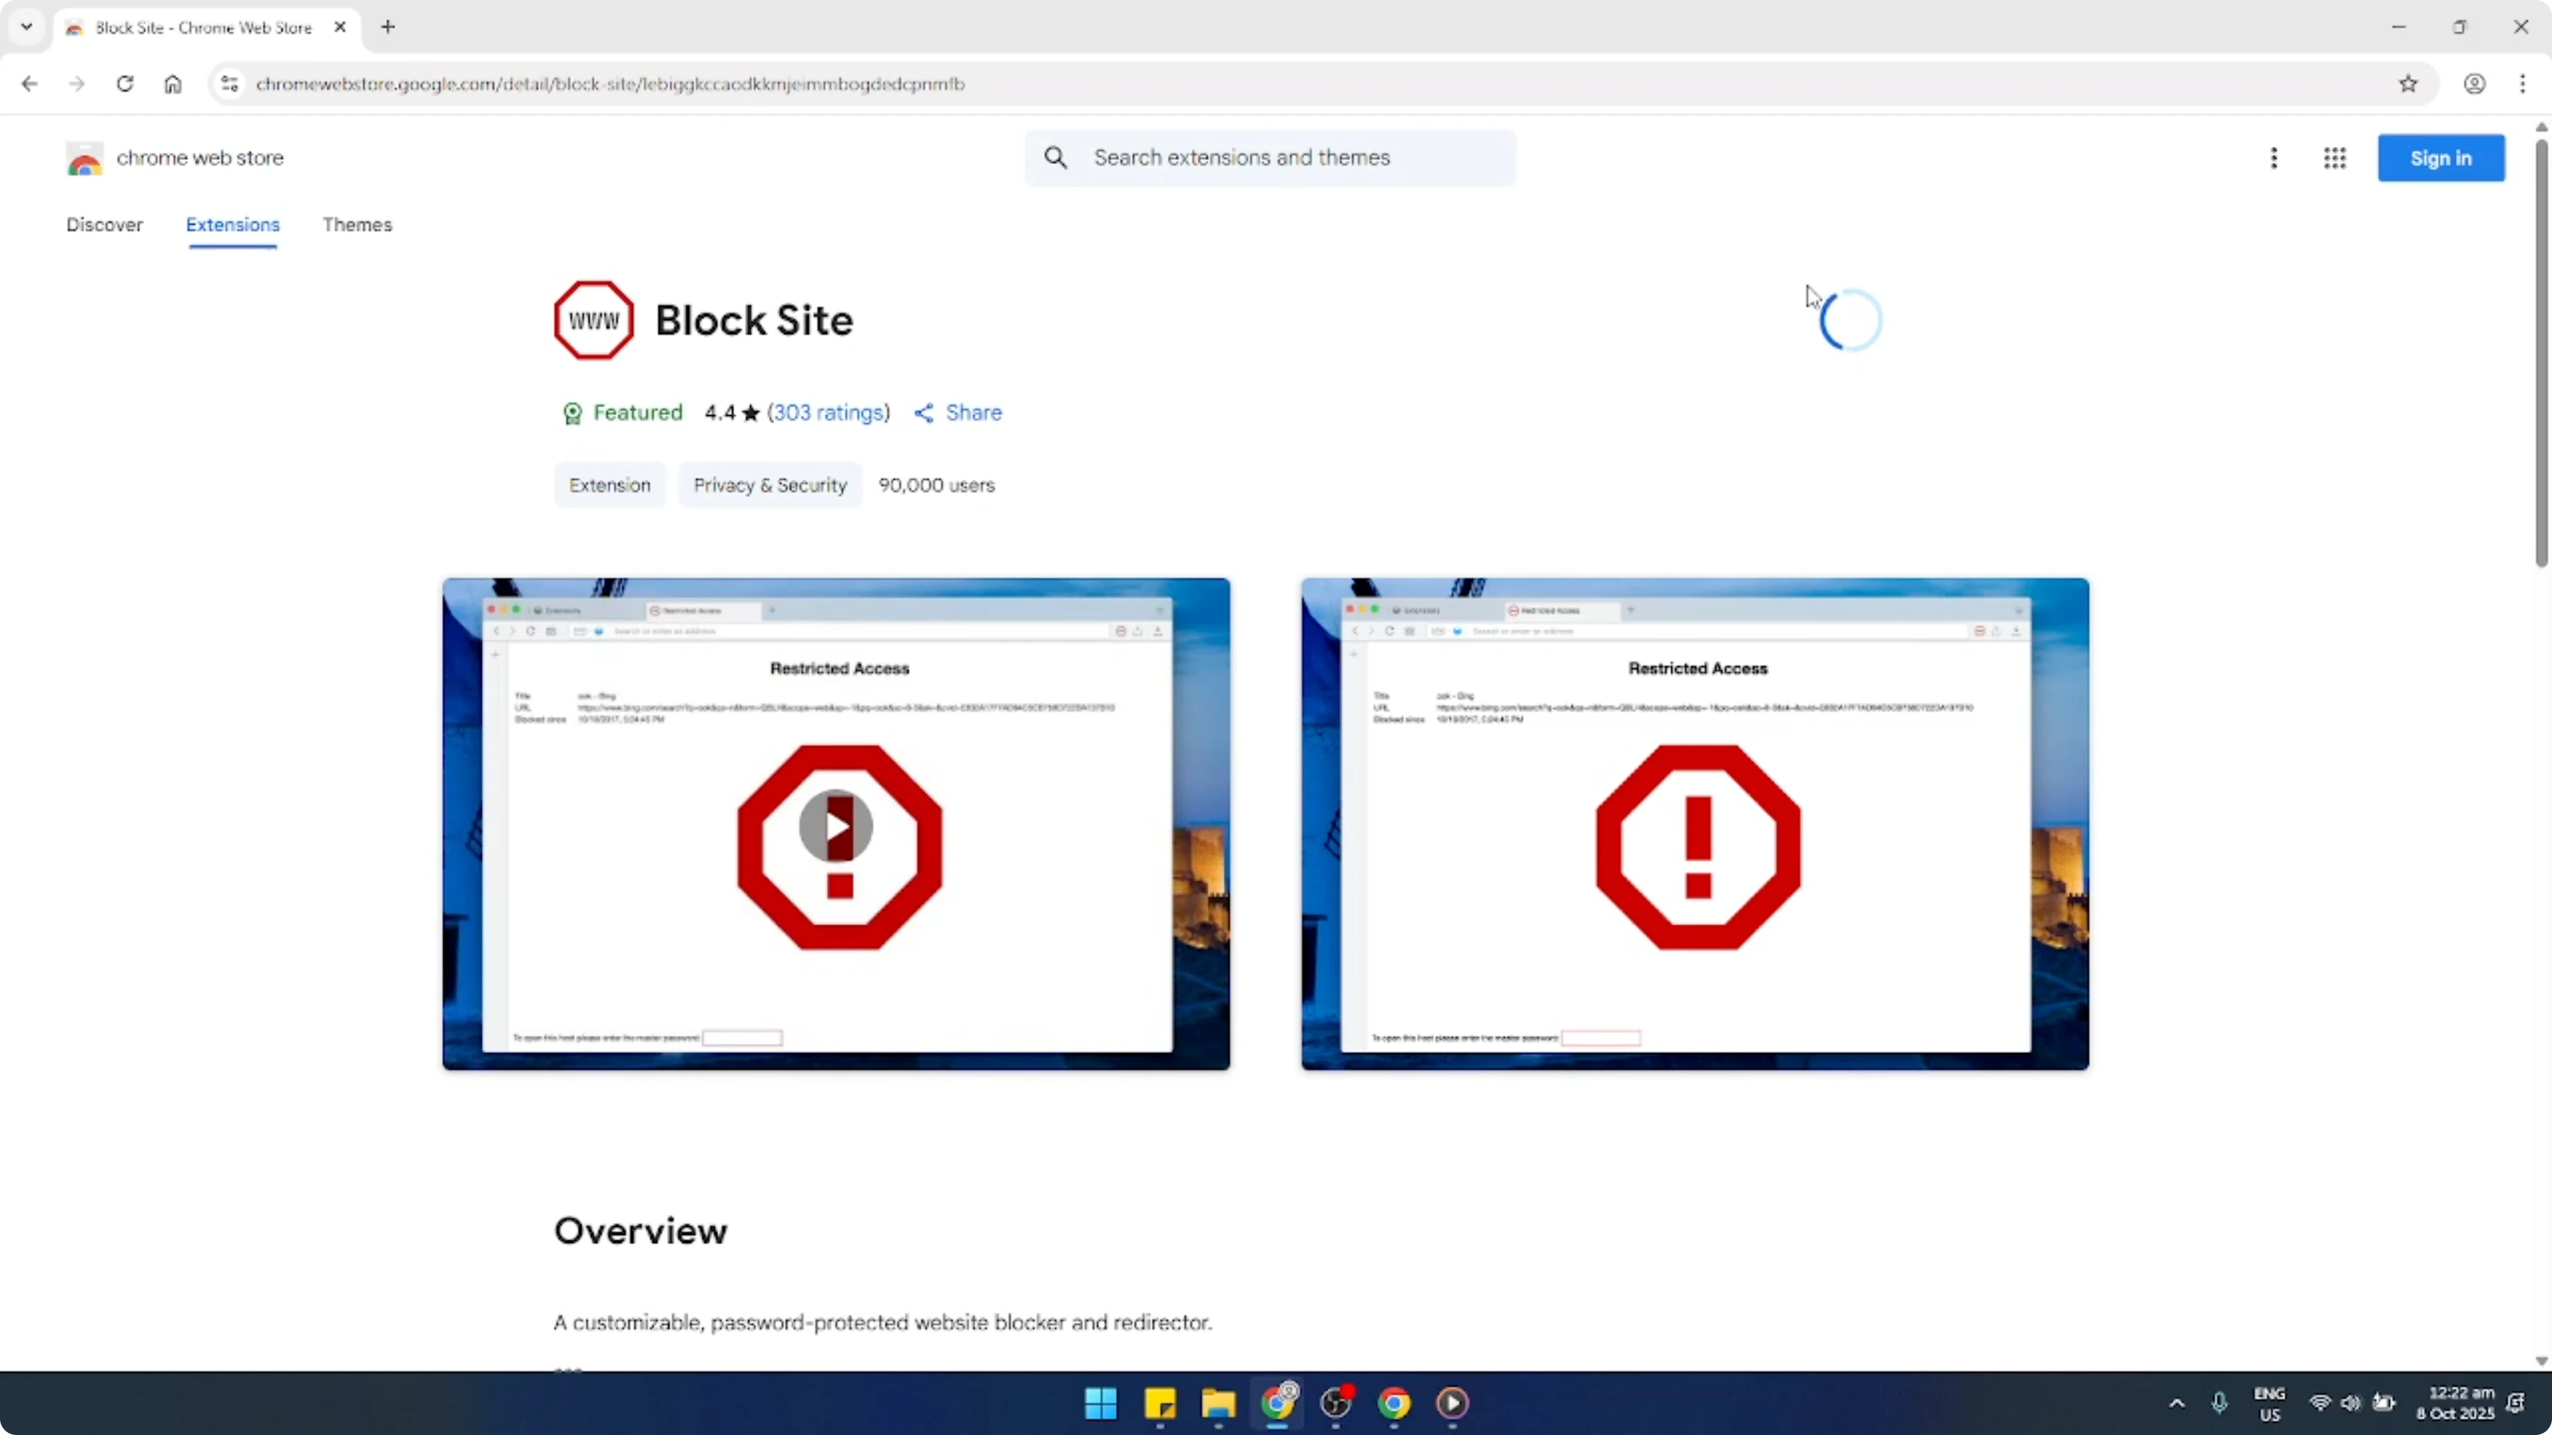Close the Block Site tab
Image resolution: width=2552 pixels, height=1435 pixels.
340,28
